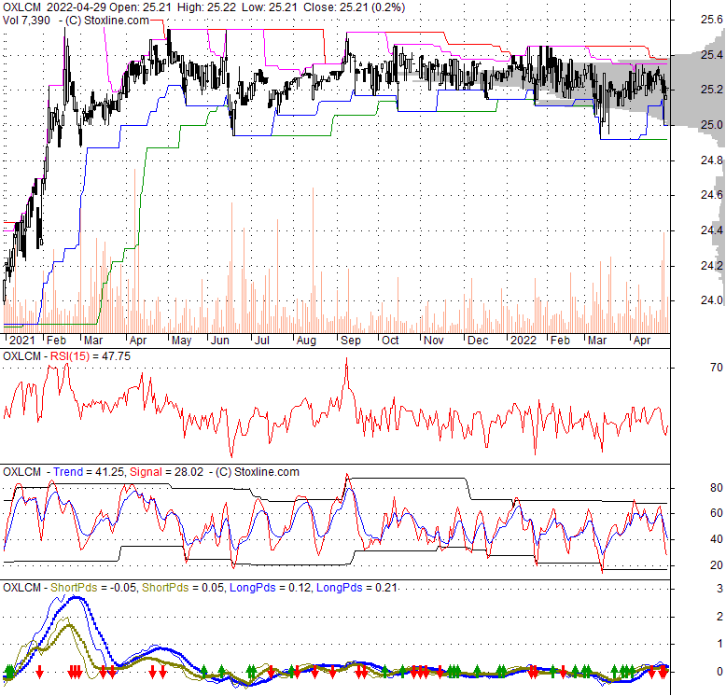The height and width of the screenshot is (696, 726).
Task: Click the 24.2 price axis label
Action: [x=711, y=266]
